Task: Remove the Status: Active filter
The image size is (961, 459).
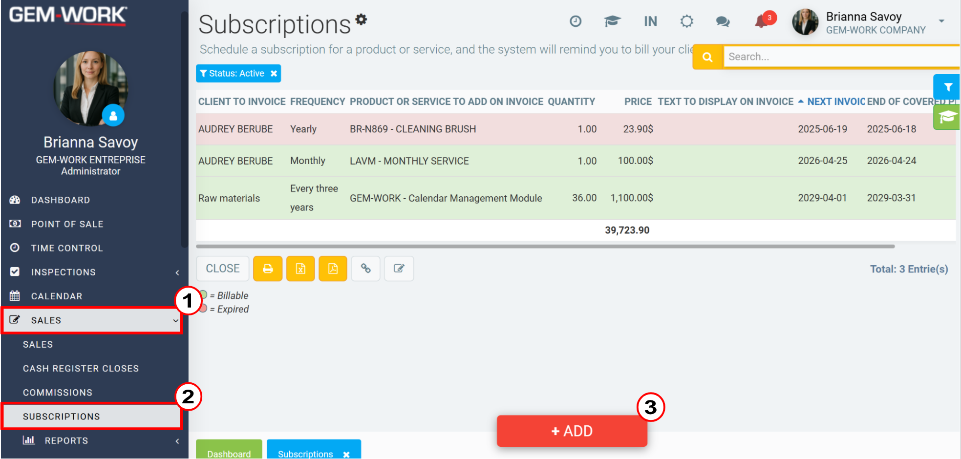Action: point(274,74)
